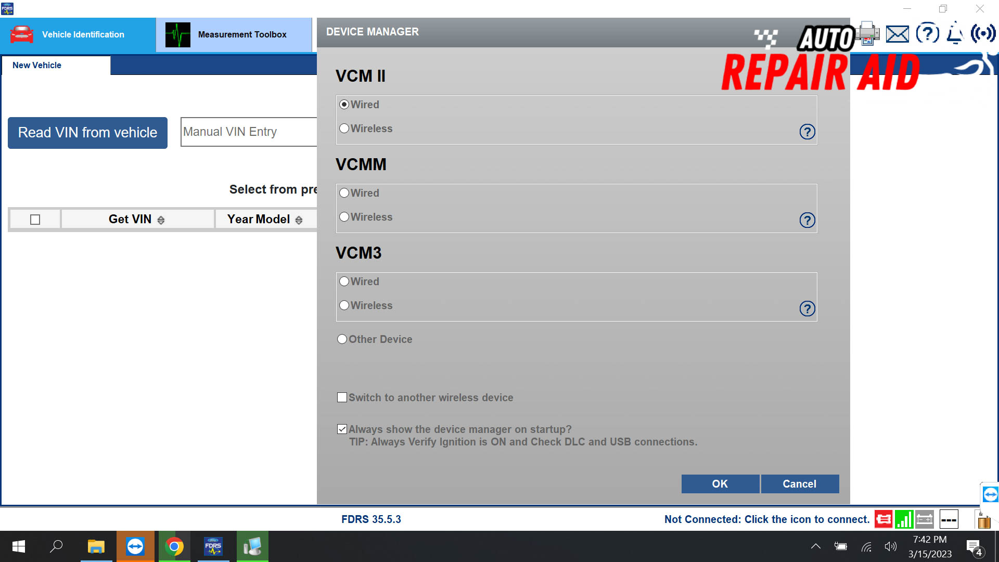Viewport: 999px width, 562px height.
Task: Click the FDRS mail icon in toolbar
Action: [897, 34]
